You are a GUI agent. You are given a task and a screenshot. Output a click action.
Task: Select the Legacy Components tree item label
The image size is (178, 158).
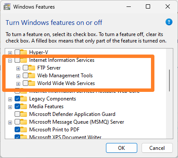click(53, 99)
